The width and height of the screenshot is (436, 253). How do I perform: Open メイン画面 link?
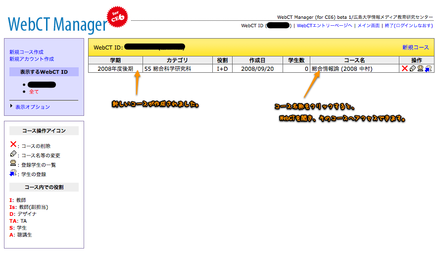click(368, 26)
